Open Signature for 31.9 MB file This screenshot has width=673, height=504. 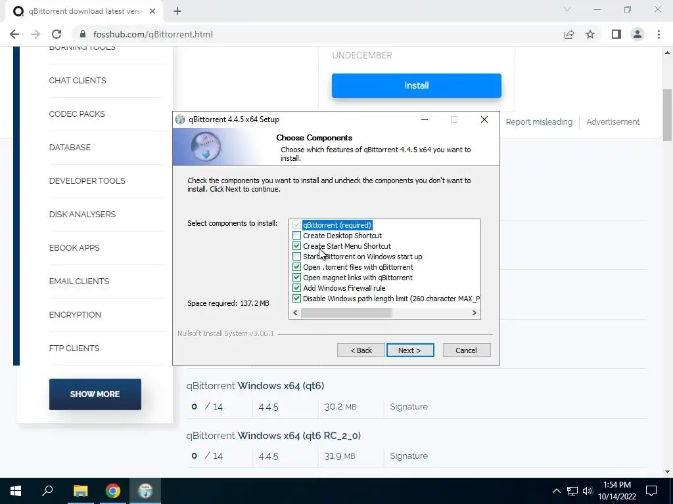[x=409, y=455]
